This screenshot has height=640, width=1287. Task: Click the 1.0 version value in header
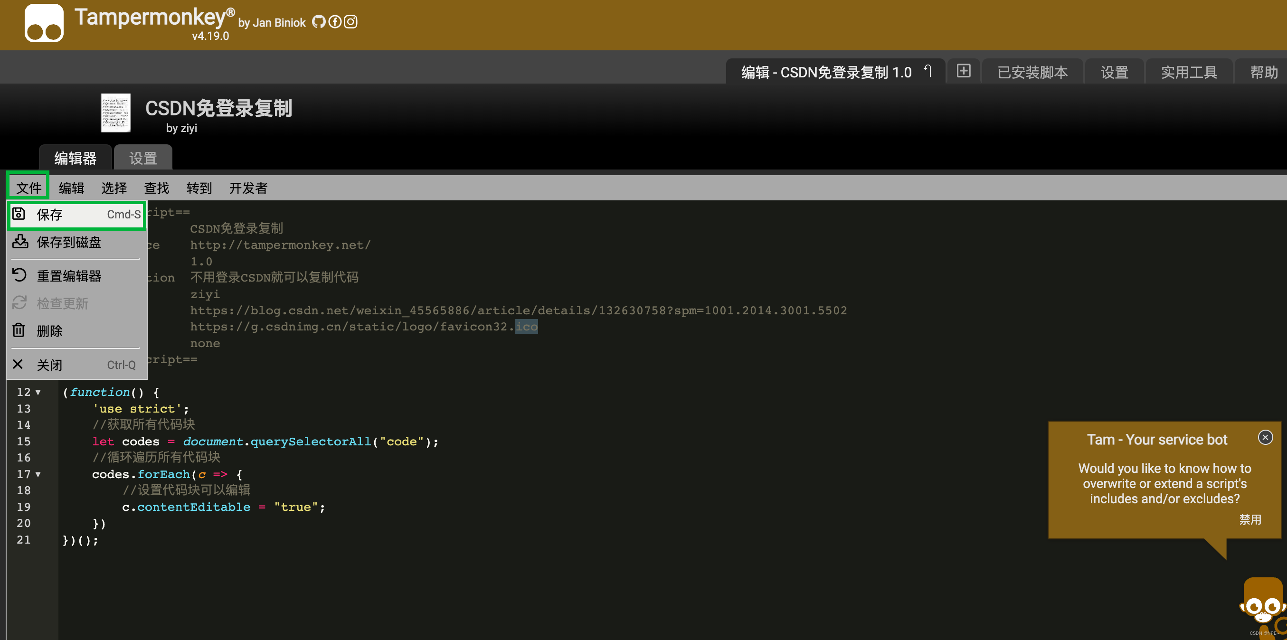point(201,261)
